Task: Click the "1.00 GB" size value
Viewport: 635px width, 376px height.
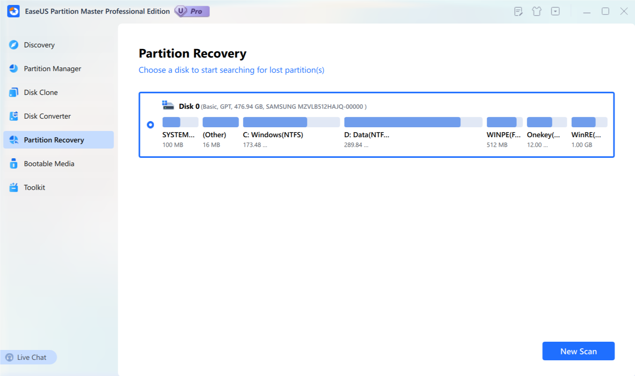Action: (582, 145)
